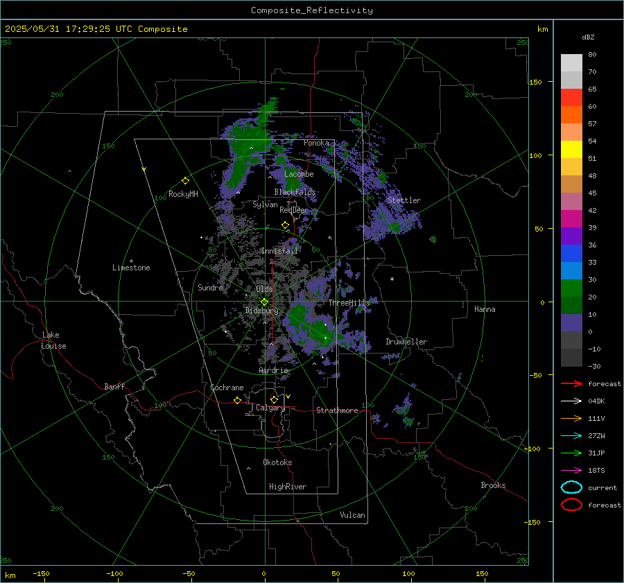Screen dimensions: 624x583
Task: Click the Hanna town label
Action: 485,309
